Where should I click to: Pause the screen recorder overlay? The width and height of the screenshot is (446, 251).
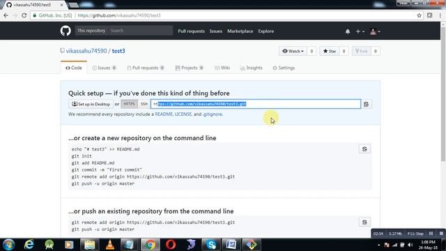431,234
